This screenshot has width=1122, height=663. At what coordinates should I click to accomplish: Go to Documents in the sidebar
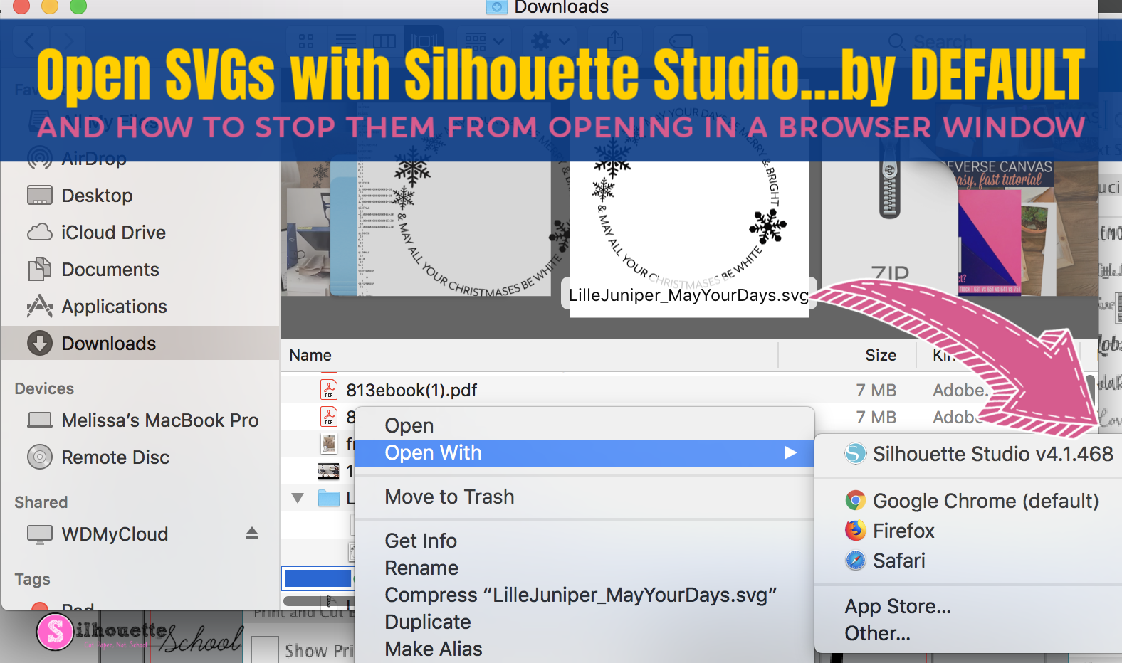point(93,270)
